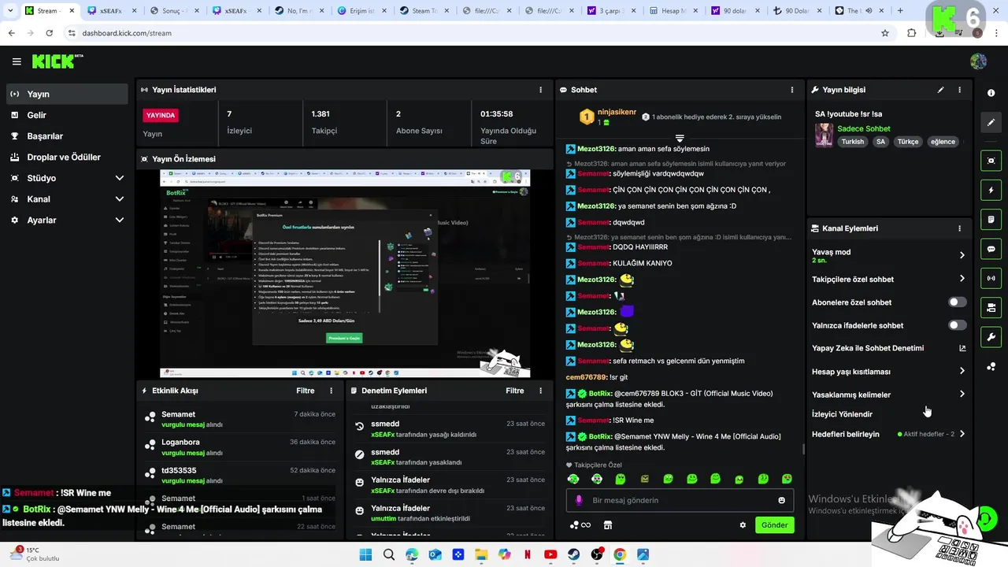The width and height of the screenshot is (1008, 567).
Task: Switch to the Hesap browser tab
Action: [676, 11]
